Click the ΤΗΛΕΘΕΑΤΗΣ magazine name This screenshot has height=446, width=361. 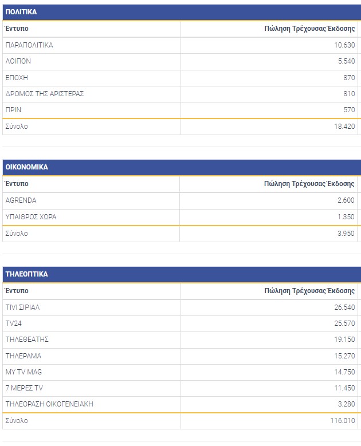[x=27, y=340]
